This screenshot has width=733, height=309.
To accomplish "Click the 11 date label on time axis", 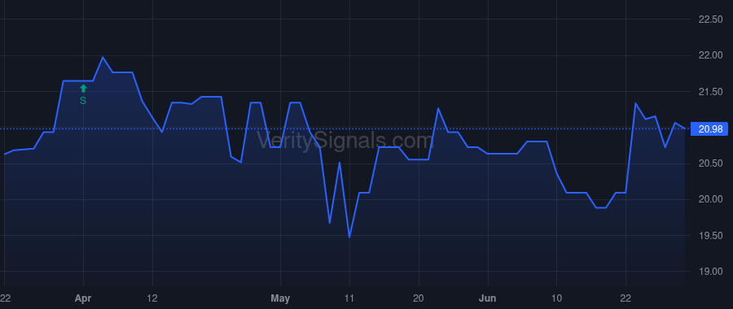I will coord(349,298).
